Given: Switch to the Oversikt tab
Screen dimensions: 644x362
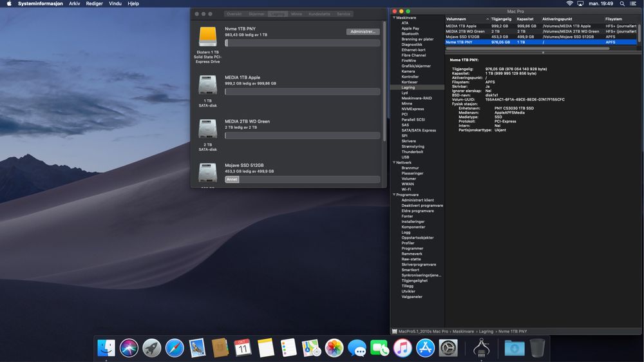Looking at the screenshot, I should pos(234,14).
